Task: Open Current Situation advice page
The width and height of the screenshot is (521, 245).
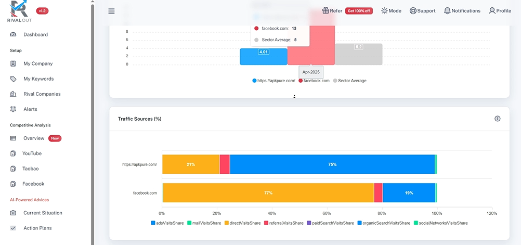Action: pos(43,213)
